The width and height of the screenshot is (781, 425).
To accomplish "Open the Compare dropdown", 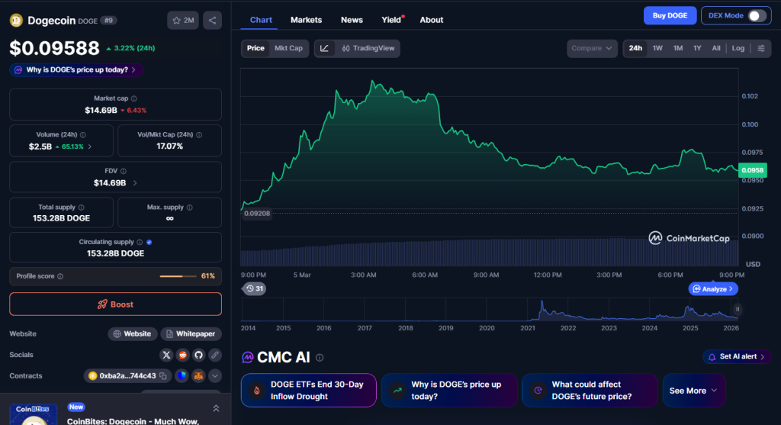I will 592,48.
